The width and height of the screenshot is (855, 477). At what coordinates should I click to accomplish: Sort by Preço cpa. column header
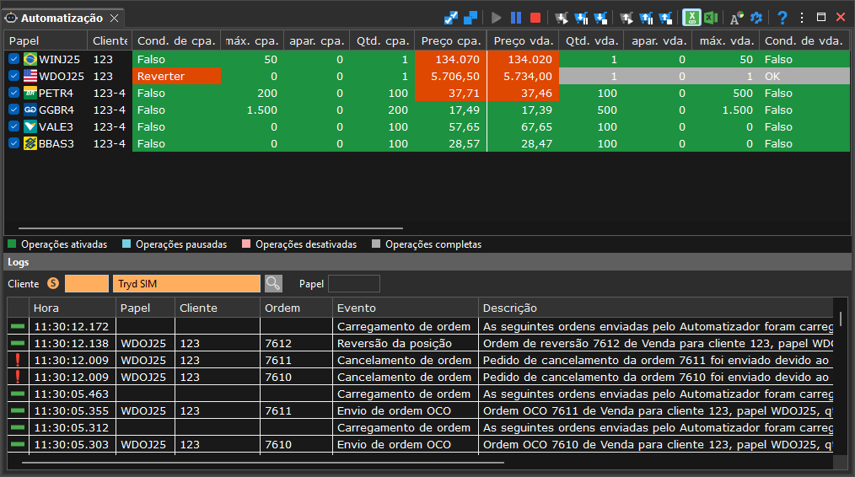tap(451, 41)
